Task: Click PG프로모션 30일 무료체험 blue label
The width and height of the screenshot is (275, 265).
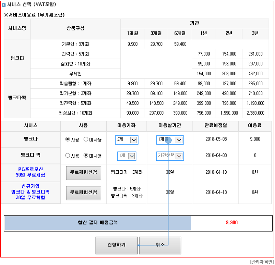Action: (x=30, y=172)
